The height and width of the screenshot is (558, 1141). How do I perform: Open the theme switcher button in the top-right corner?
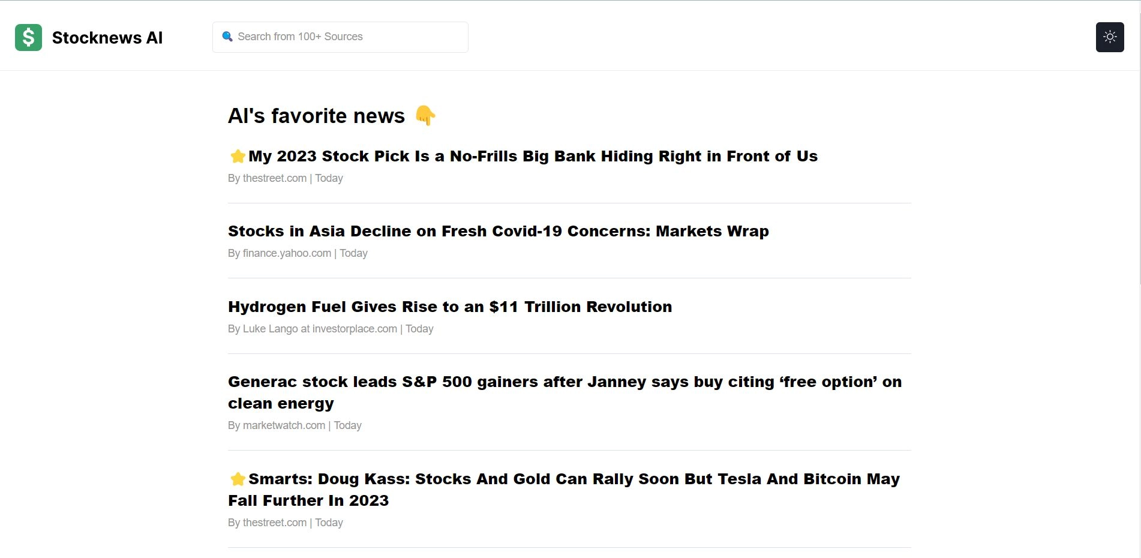pyautogui.click(x=1110, y=37)
